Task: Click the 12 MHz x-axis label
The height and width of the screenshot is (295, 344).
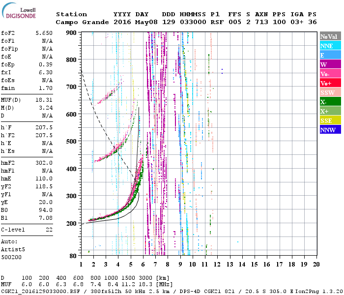Action: click(x=217, y=265)
